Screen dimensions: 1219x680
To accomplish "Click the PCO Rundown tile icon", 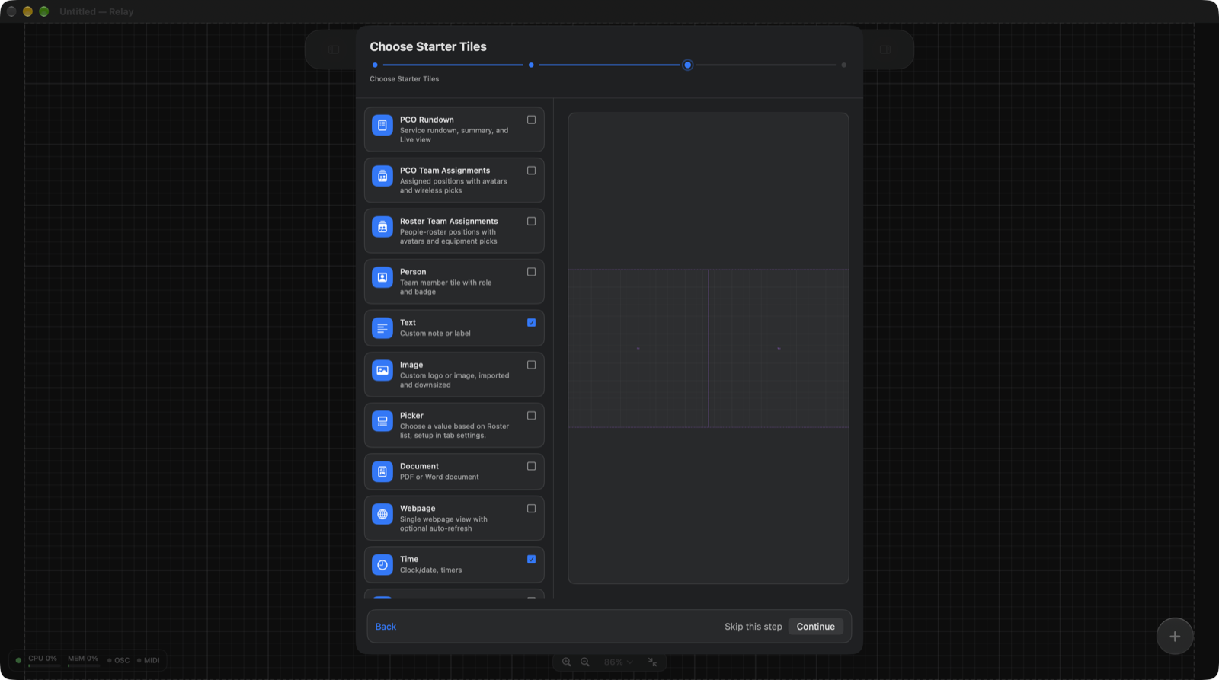I will pyautogui.click(x=382, y=125).
